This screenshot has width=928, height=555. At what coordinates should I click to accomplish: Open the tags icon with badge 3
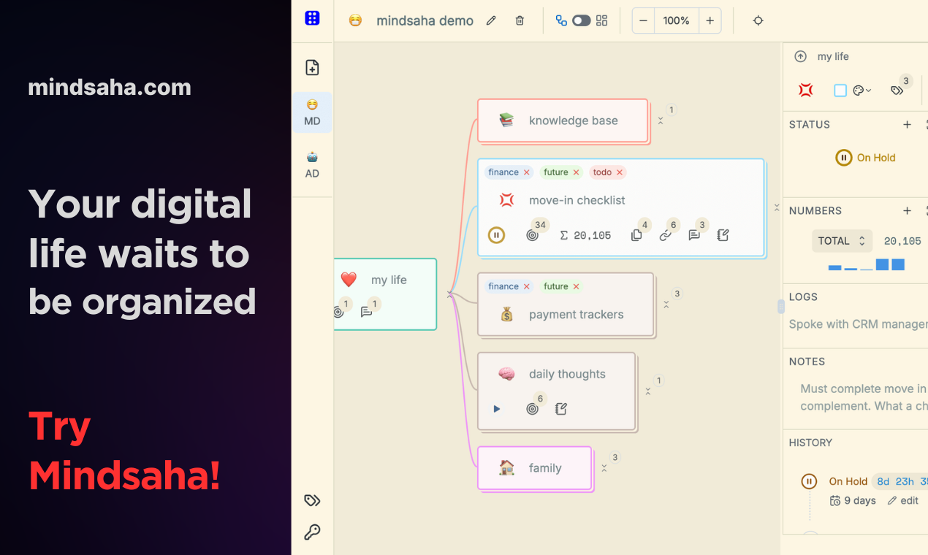click(897, 91)
